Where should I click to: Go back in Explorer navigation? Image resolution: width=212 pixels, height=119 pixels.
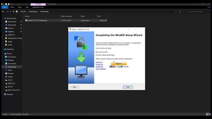coord(3,12)
